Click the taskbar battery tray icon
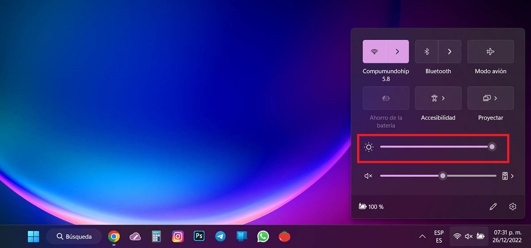 tap(480, 237)
